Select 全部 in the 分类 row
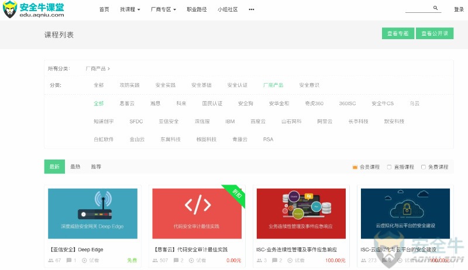Image resolution: width=468 pixels, height=270 pixels. pos(98,85)
